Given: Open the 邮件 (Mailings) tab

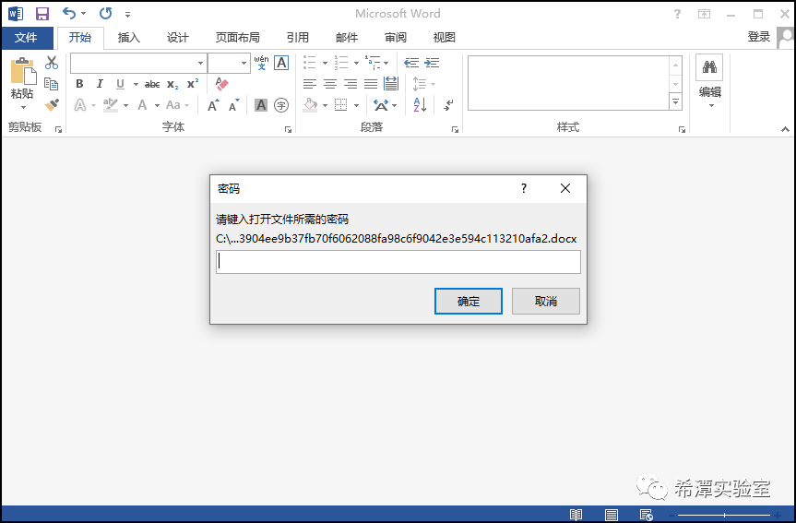Looking at the screenshot, I should 347,38.
